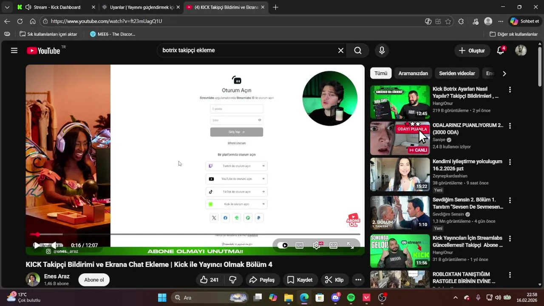
Task: Add this page to favorites star
Action: (x=448, y=21)
